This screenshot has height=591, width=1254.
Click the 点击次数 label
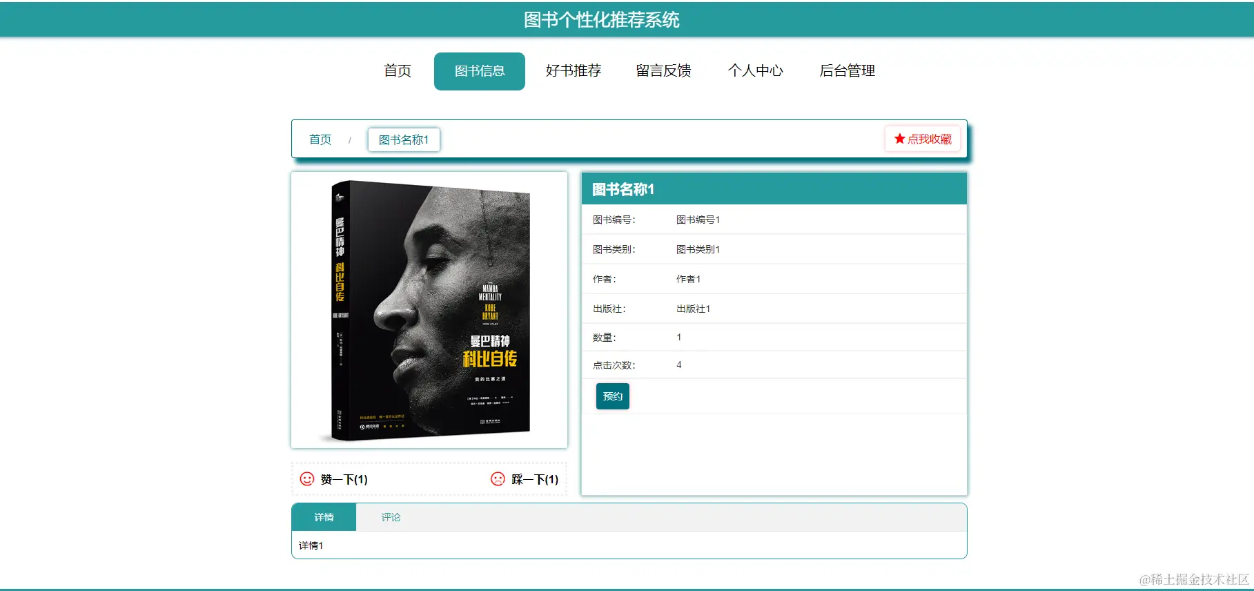point(614,365)
